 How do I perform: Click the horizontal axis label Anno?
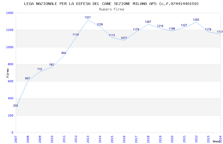pos(216,141)
